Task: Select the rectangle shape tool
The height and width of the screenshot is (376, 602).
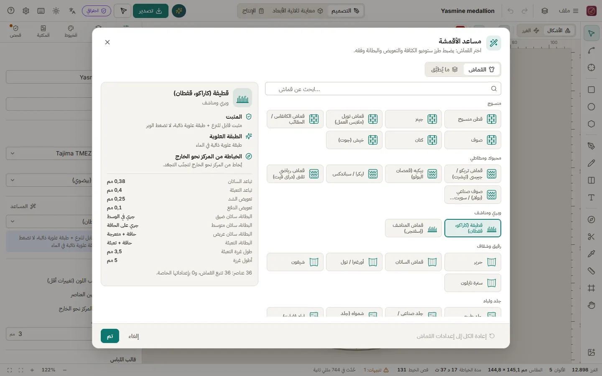Action: click(591, 90)
